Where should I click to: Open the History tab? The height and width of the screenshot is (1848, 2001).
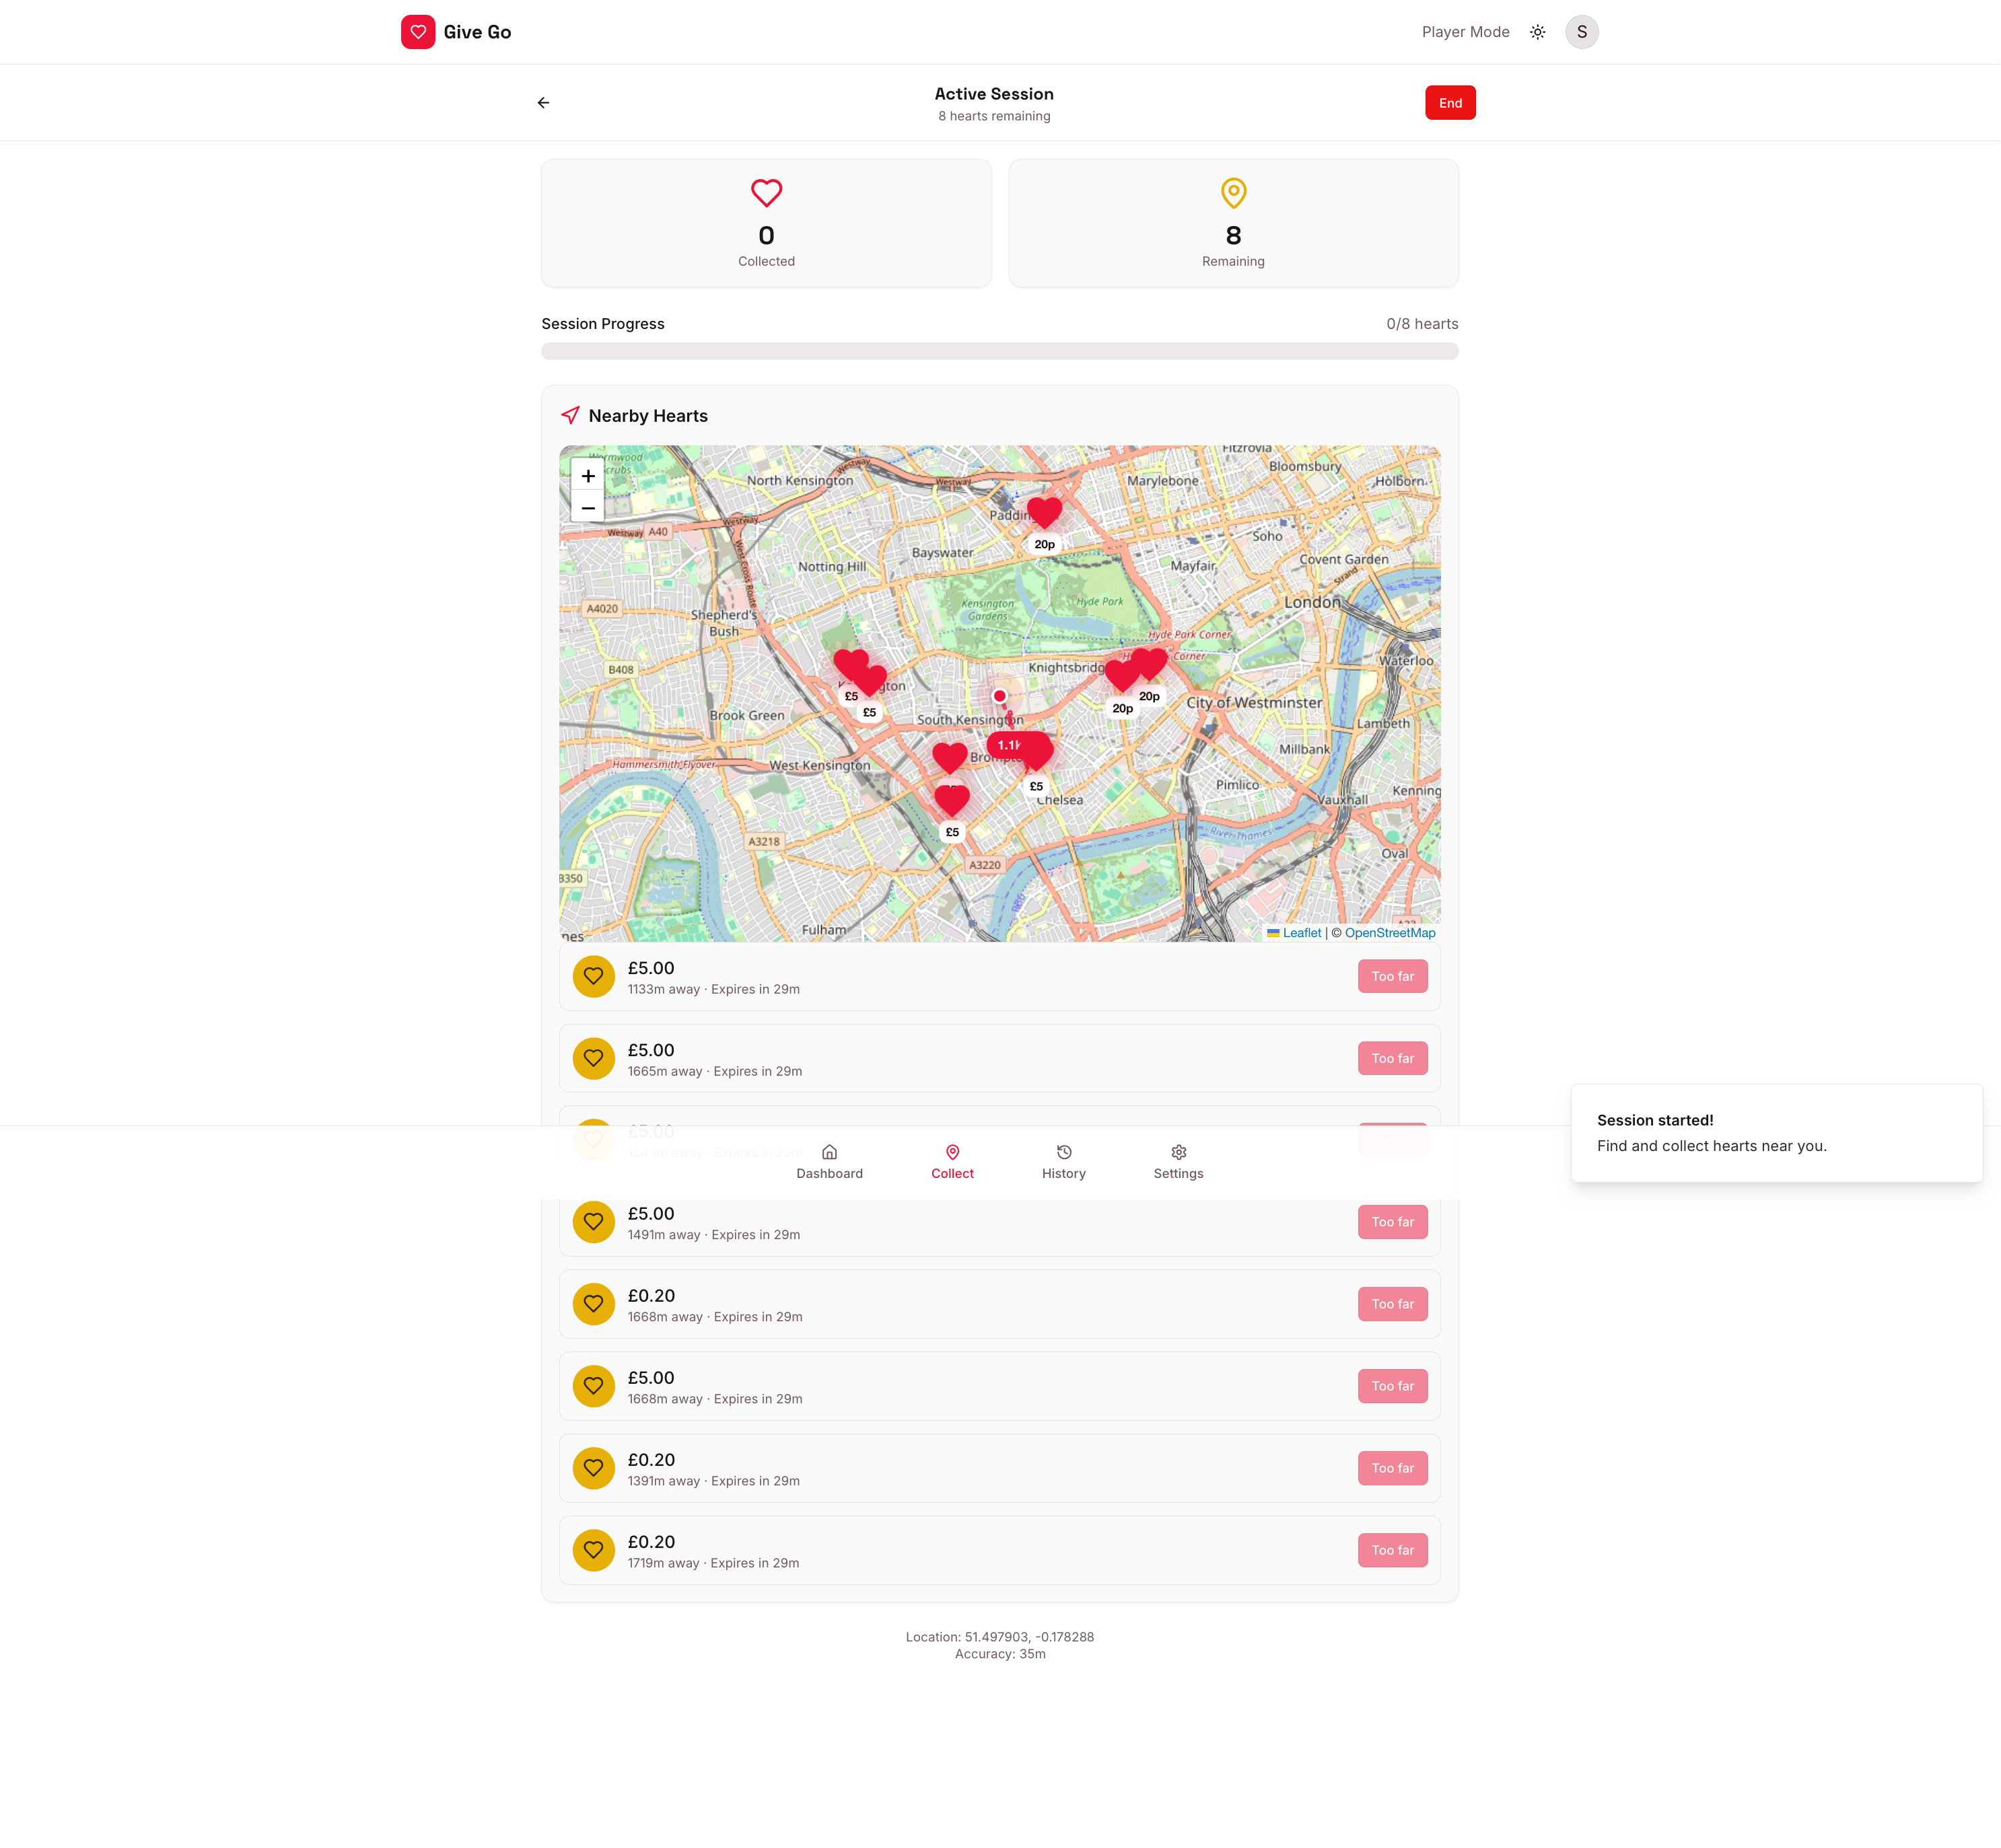click(1063, 1162)
